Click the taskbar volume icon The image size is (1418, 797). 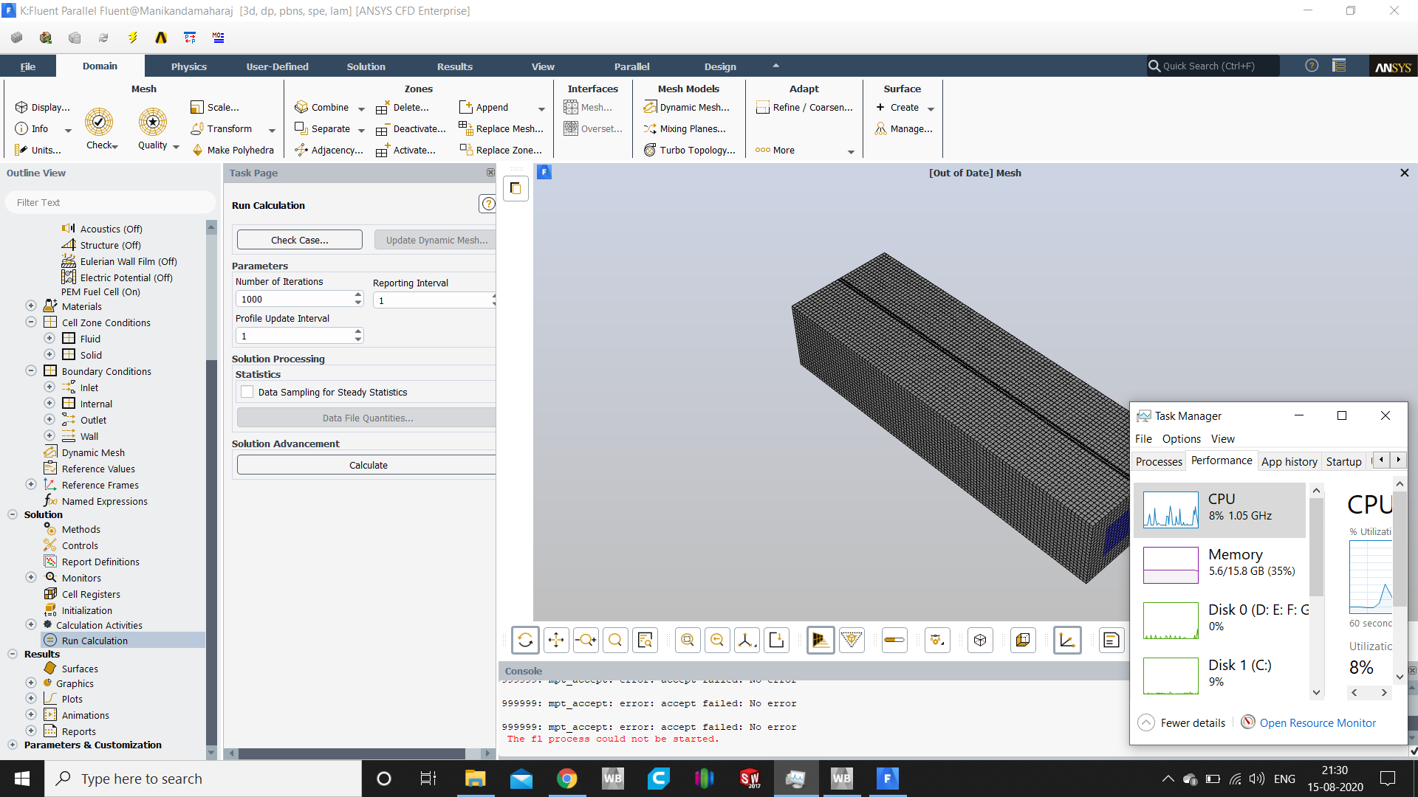[1256, 779]
